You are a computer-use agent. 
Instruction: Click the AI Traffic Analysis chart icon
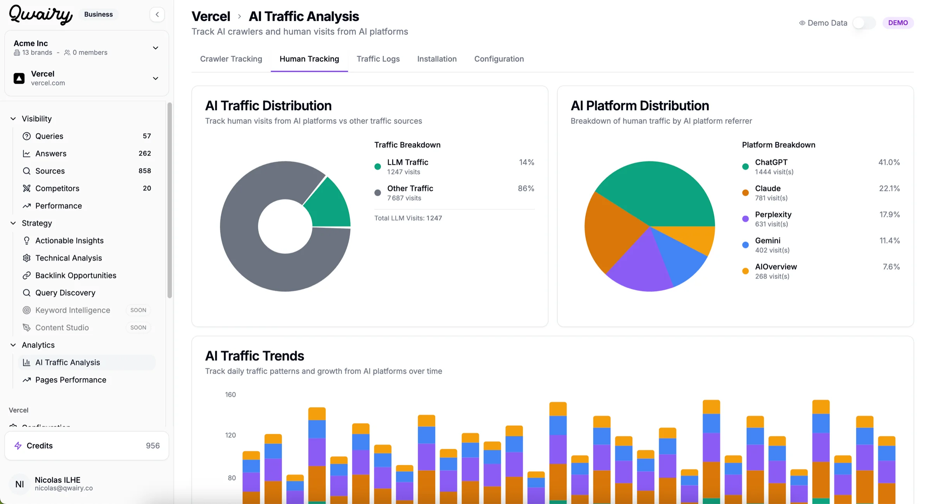click(x=26, y=362)
